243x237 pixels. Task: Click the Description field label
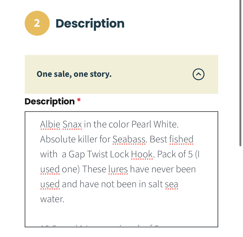50,102
